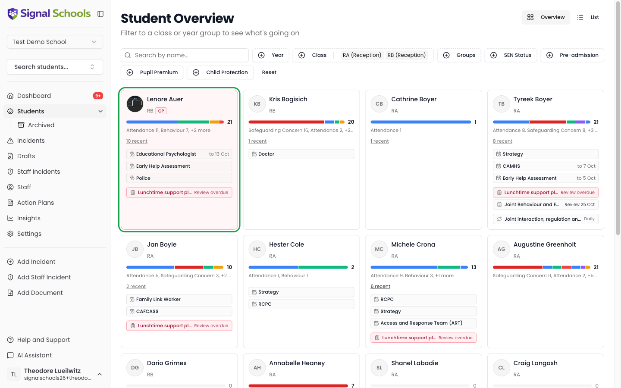Open Tyreek Boyer's 8 recent link
Viewport: 621px width, 388px height.
click(x=502, y=141)
